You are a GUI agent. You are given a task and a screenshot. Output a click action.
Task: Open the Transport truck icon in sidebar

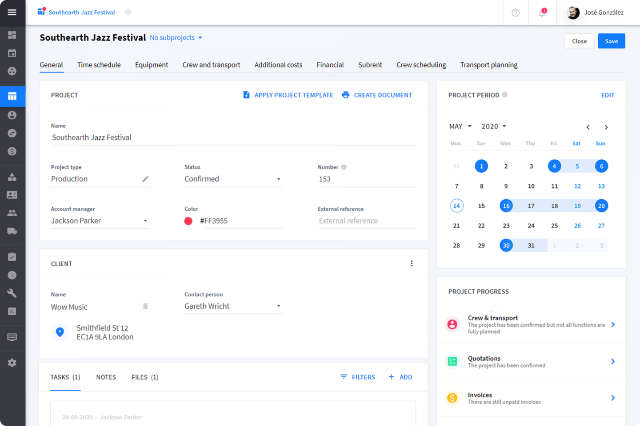click(12, 231)
